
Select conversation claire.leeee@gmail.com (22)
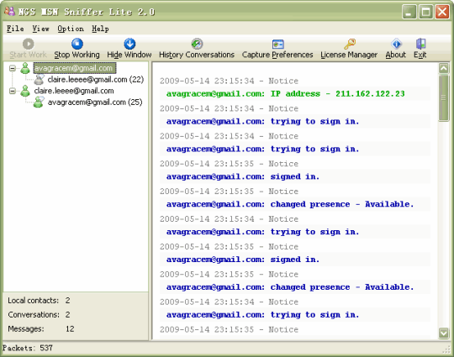(96, 80)
